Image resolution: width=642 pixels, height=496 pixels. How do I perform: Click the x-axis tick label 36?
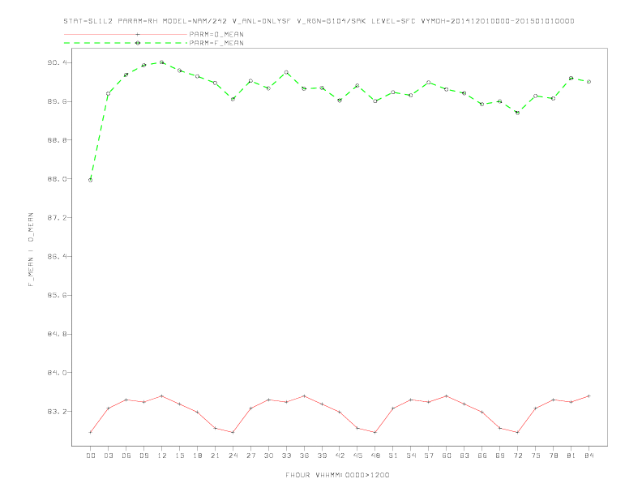(x=304, y=455)
